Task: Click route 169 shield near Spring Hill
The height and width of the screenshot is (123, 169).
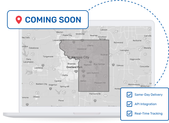Action: [64, 93]
